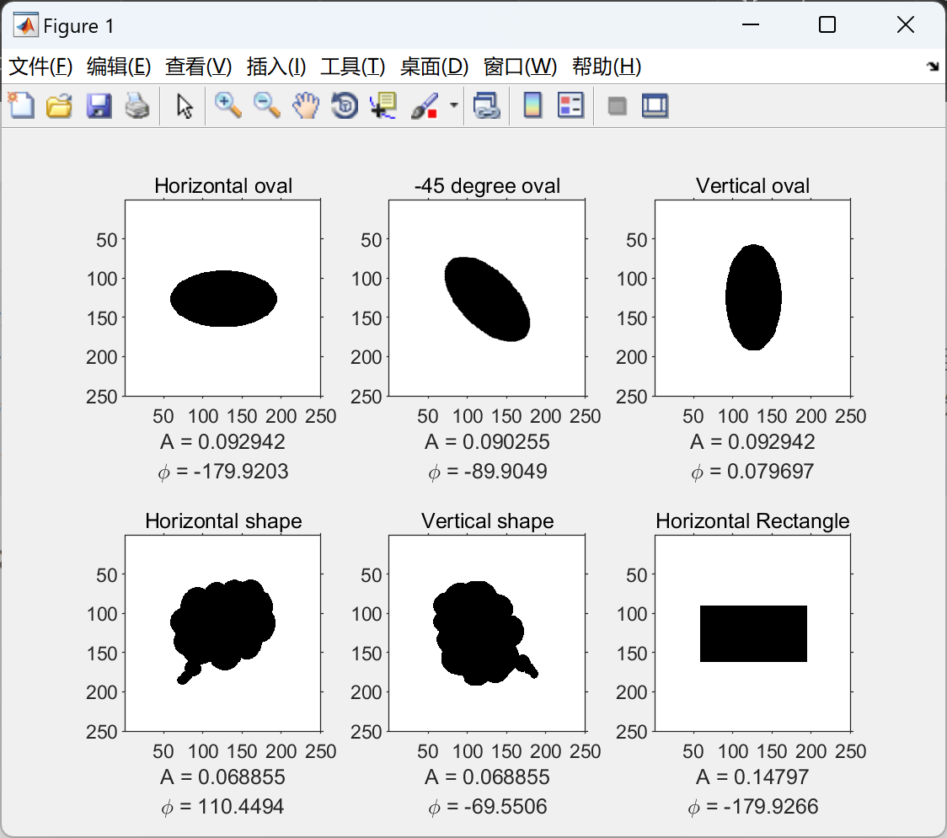947x838 pixels.
Task: Save the figure with the floppy disk icon
Action: click(x=99, y=105)
